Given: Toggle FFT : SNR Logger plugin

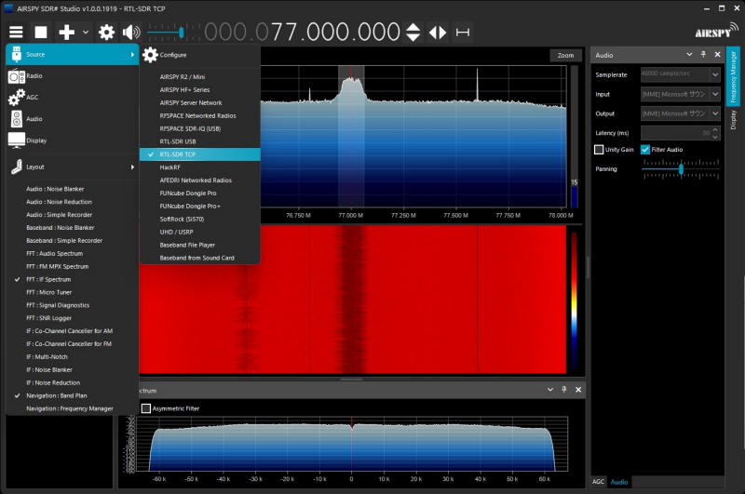Looking at the screenshot, I should point(73,318).
